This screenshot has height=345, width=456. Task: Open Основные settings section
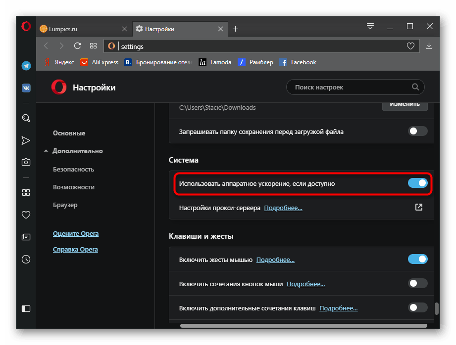(69, 133)
